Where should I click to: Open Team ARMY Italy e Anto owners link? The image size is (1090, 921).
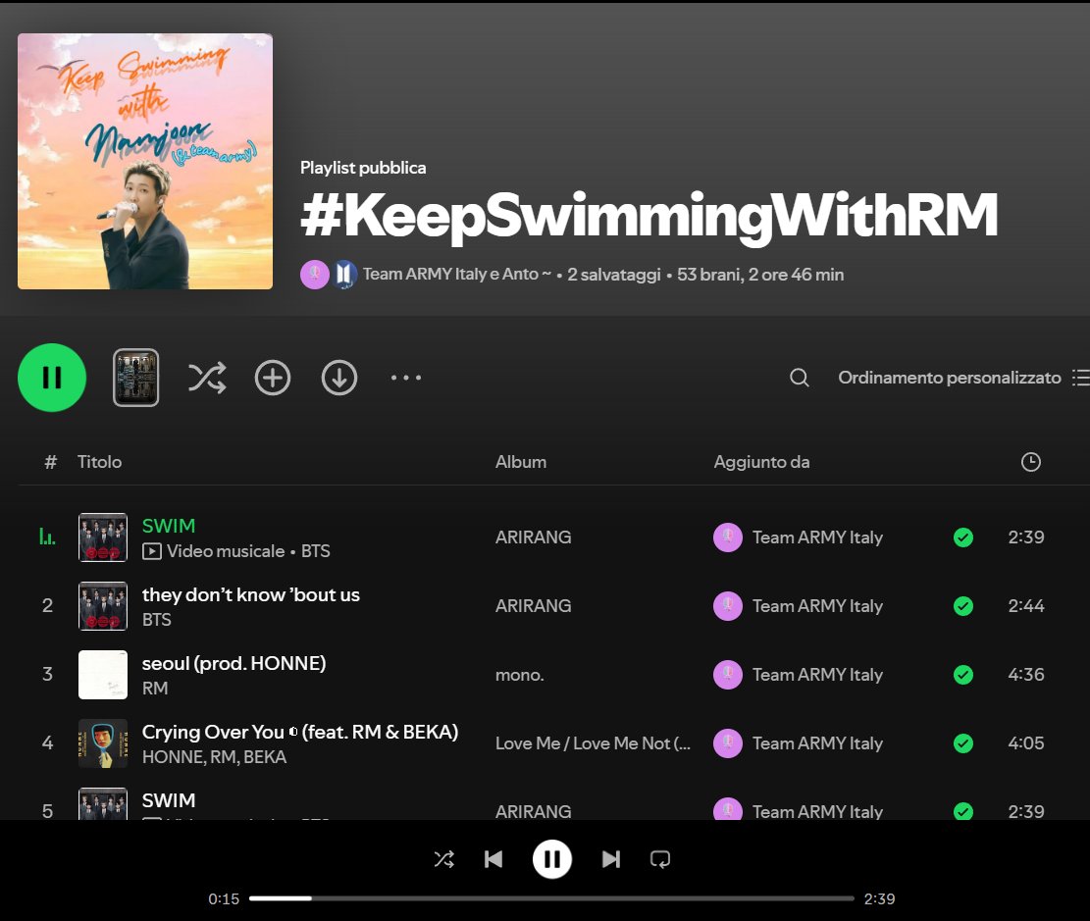(457, 275)
